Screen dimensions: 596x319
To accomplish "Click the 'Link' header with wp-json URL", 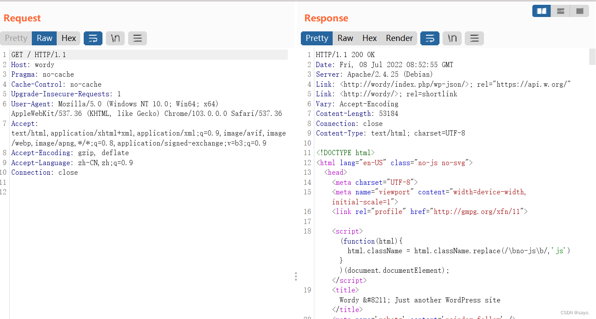I will [x=443, y=84].
